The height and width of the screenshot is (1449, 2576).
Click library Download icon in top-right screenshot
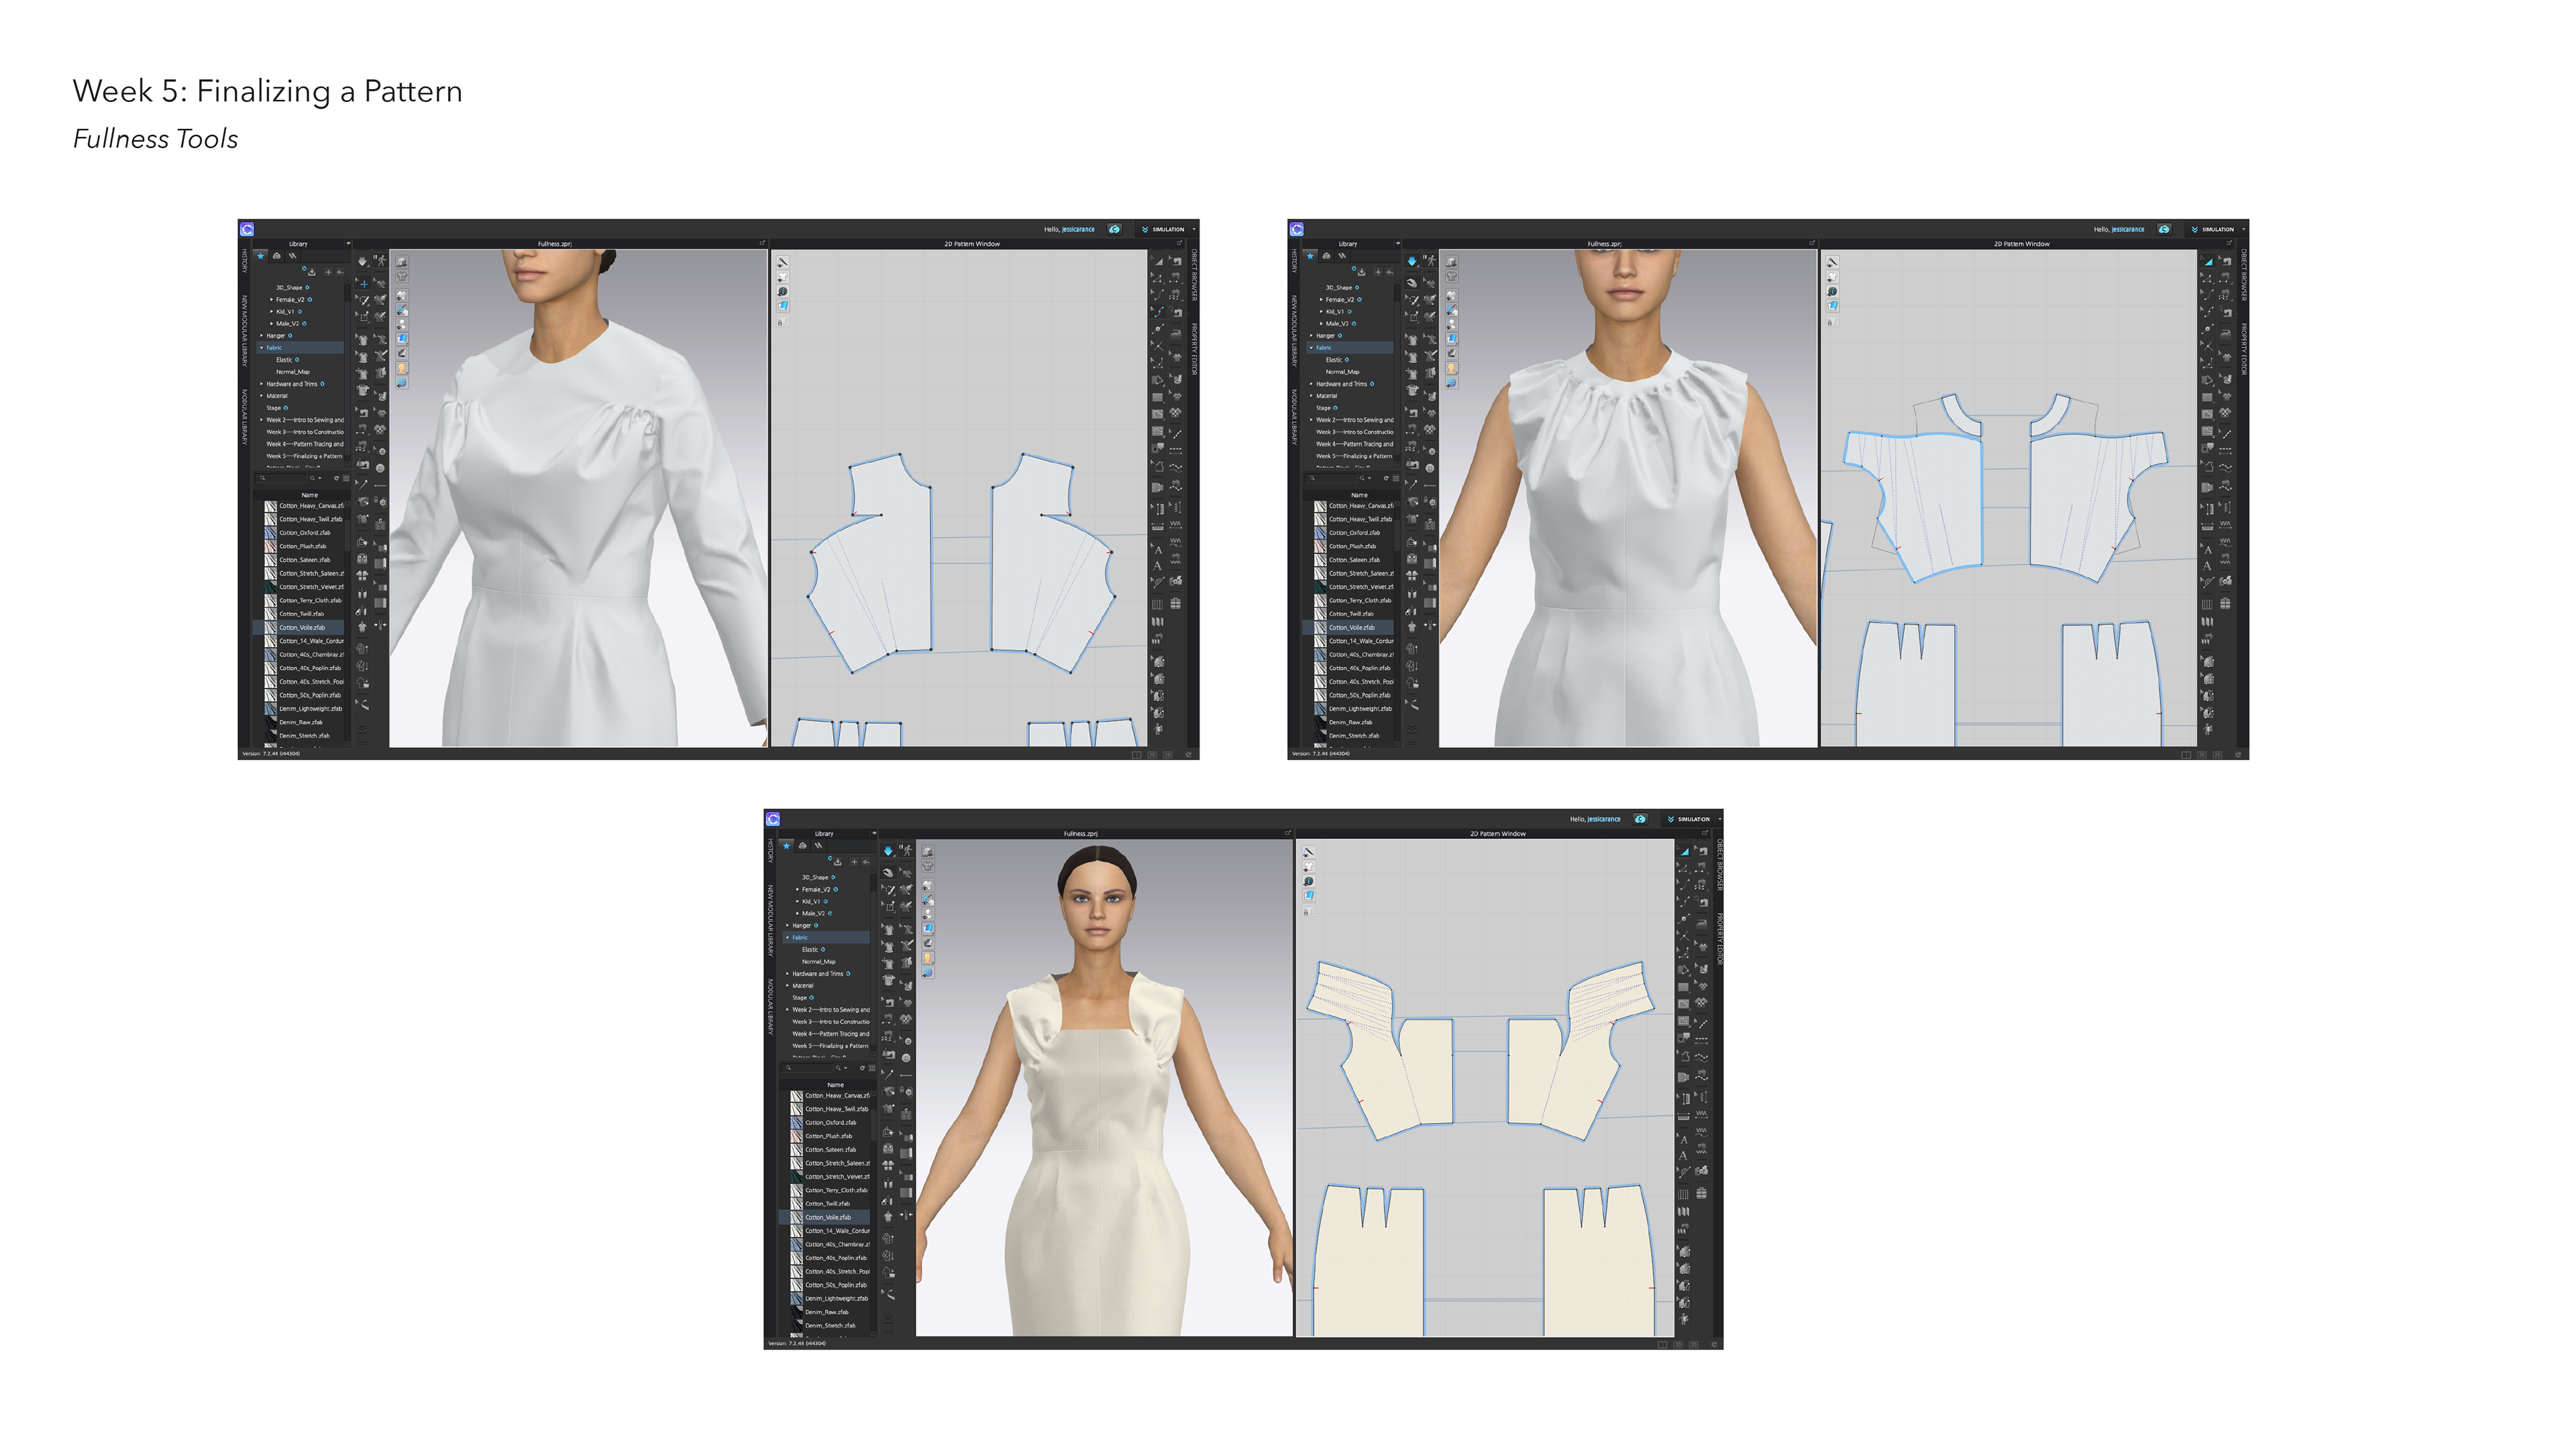pyautogui.click(x=1361, y=272)
